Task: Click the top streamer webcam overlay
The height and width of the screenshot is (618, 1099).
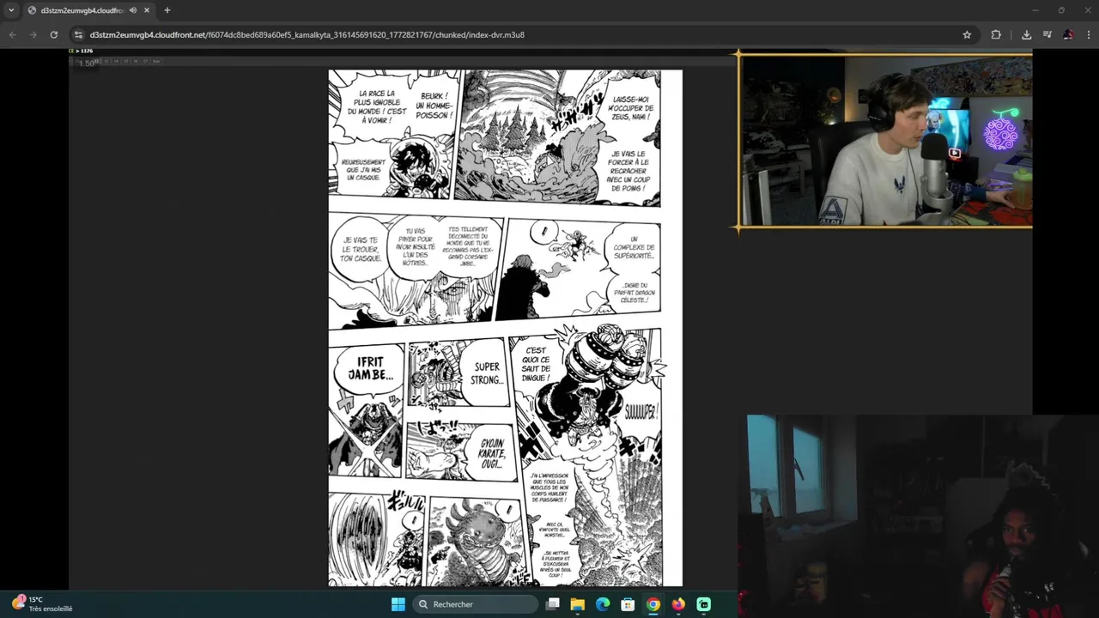Action: coord(885,141)
